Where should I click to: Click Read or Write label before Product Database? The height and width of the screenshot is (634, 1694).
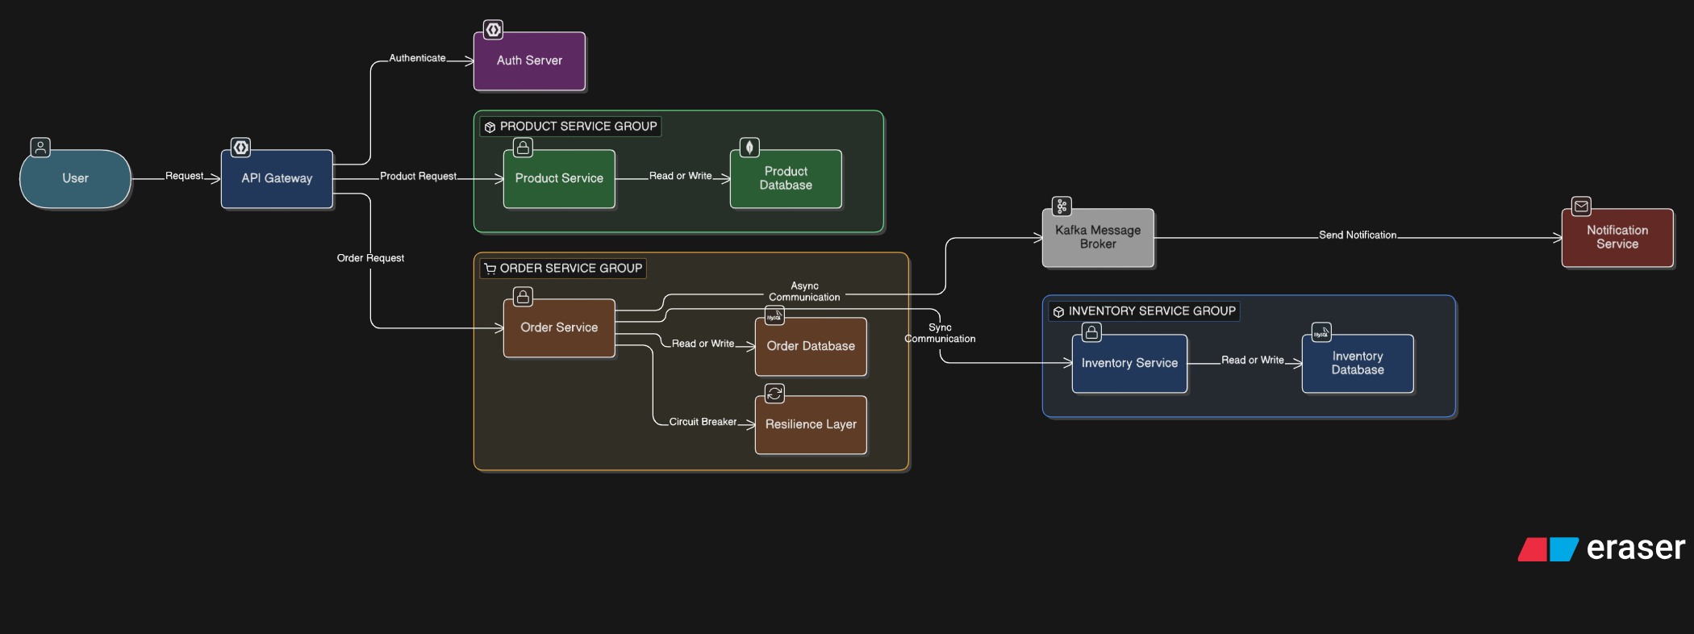click(681, 176)
